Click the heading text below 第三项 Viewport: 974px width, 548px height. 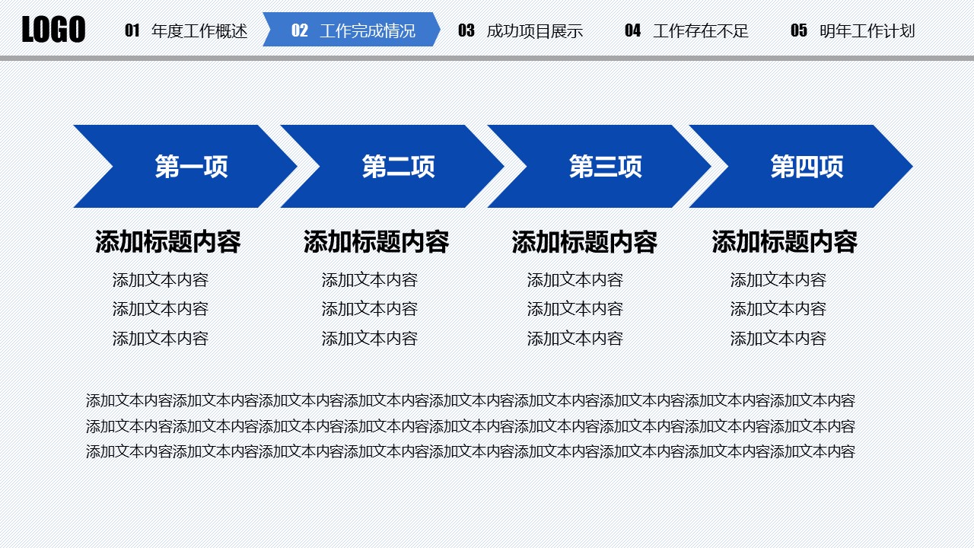coord(584,242)
